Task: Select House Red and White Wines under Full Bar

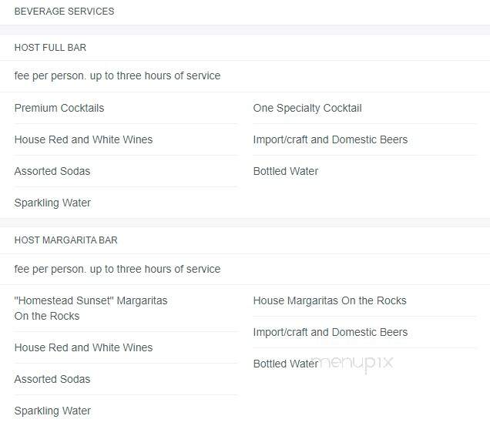Action: [x=83, y=139]
